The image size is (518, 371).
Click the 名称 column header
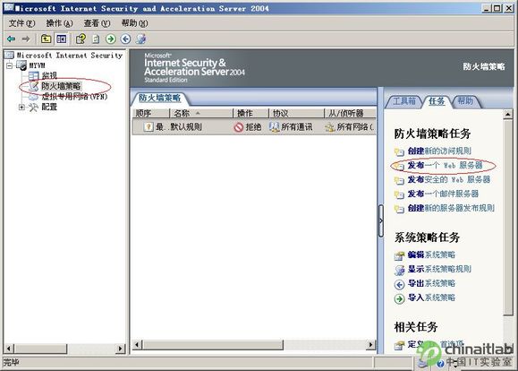tap(201, 113)
